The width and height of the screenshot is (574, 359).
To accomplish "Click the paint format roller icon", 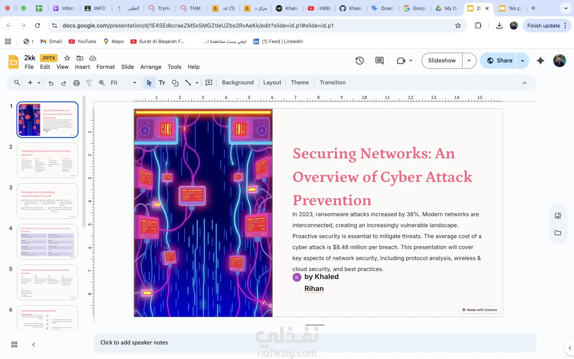I will pyautogui.click(x=89, y=83).
